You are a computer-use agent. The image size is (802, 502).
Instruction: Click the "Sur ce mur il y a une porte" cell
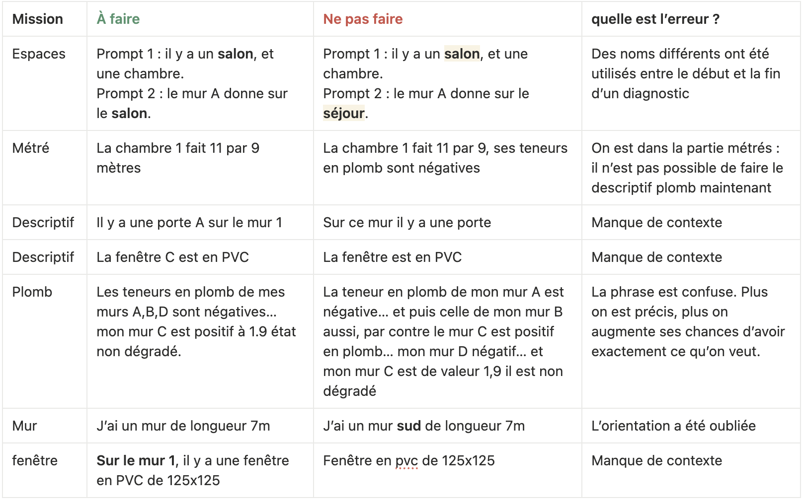(x=407, y=223)
